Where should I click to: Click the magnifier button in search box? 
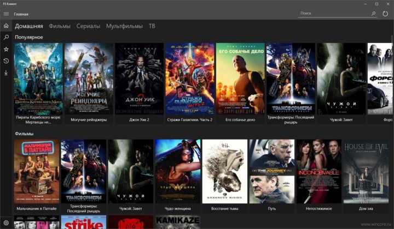click(x=374, y=14)
